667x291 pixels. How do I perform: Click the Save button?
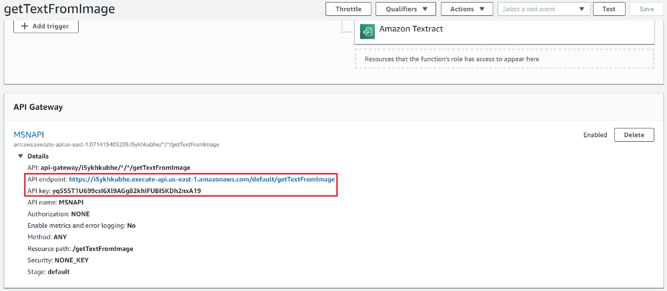(646, 9)
